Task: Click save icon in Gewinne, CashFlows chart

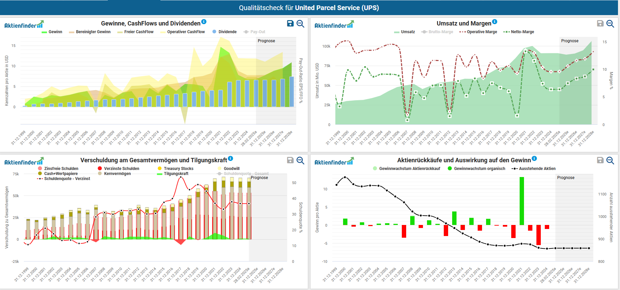Action: tap(290, 23)
